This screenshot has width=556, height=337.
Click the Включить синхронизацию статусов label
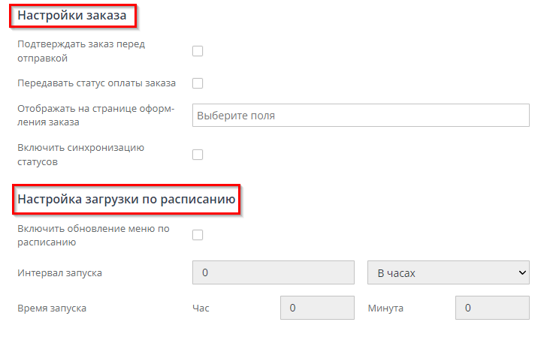point(80,154)
